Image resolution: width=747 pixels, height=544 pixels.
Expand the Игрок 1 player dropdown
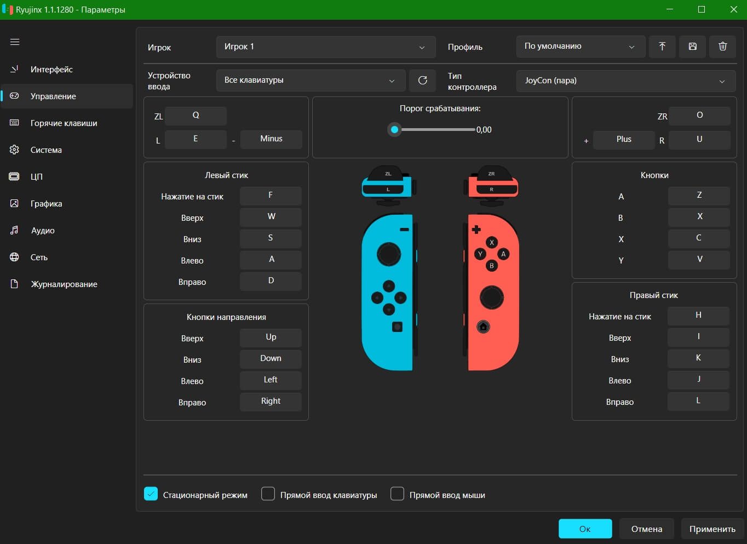click(325, 47)
